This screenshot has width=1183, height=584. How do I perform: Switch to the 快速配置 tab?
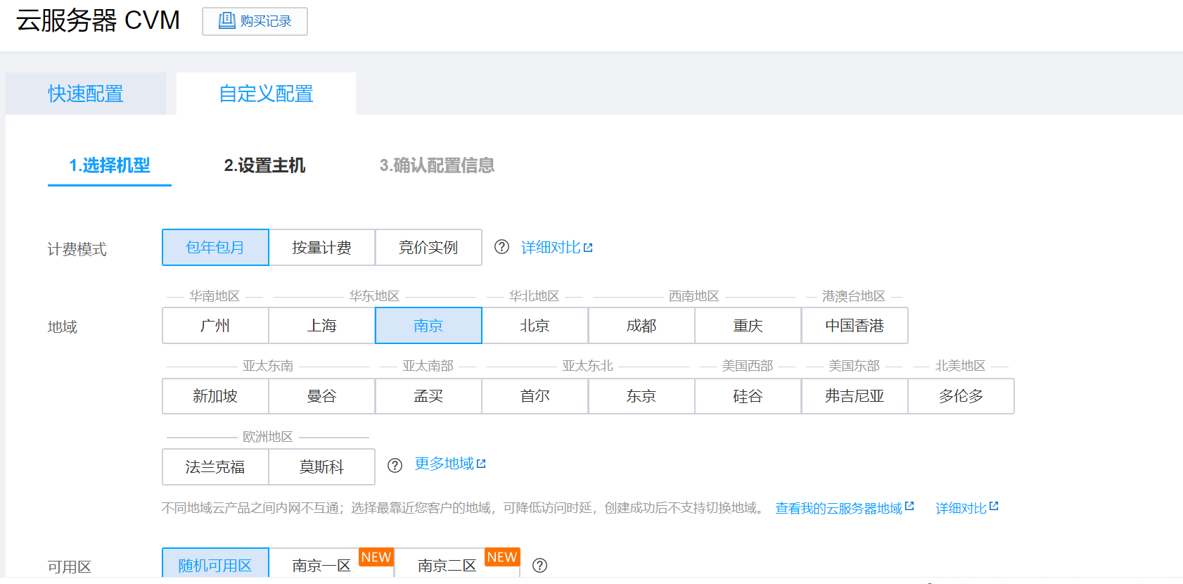[86, 94]
